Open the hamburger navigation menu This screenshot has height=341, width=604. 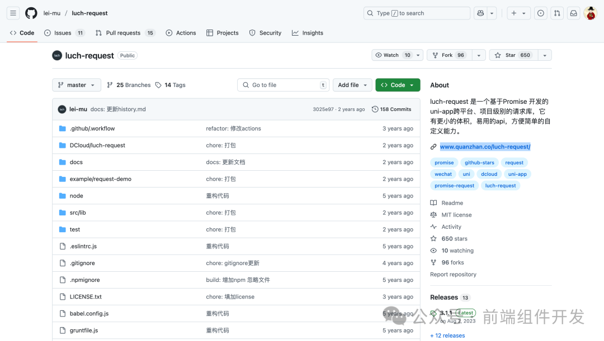coord(13,13)
